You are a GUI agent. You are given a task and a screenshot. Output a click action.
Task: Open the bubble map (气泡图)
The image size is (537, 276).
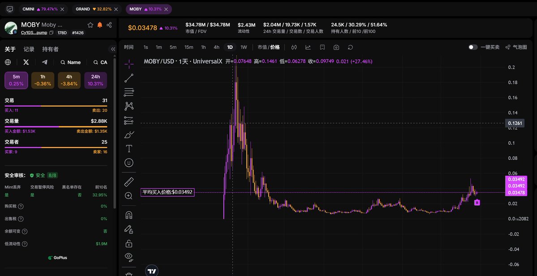[516, 47]
